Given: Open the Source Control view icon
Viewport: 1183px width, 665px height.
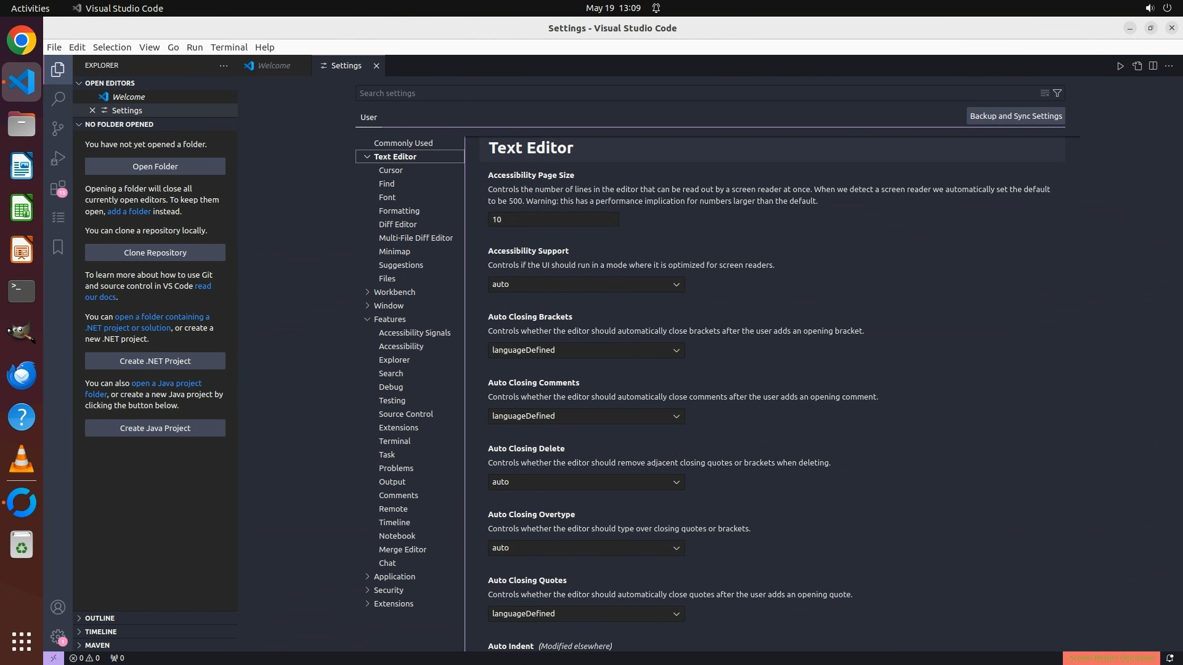Looking at the screenshot, I should (58, 128).
